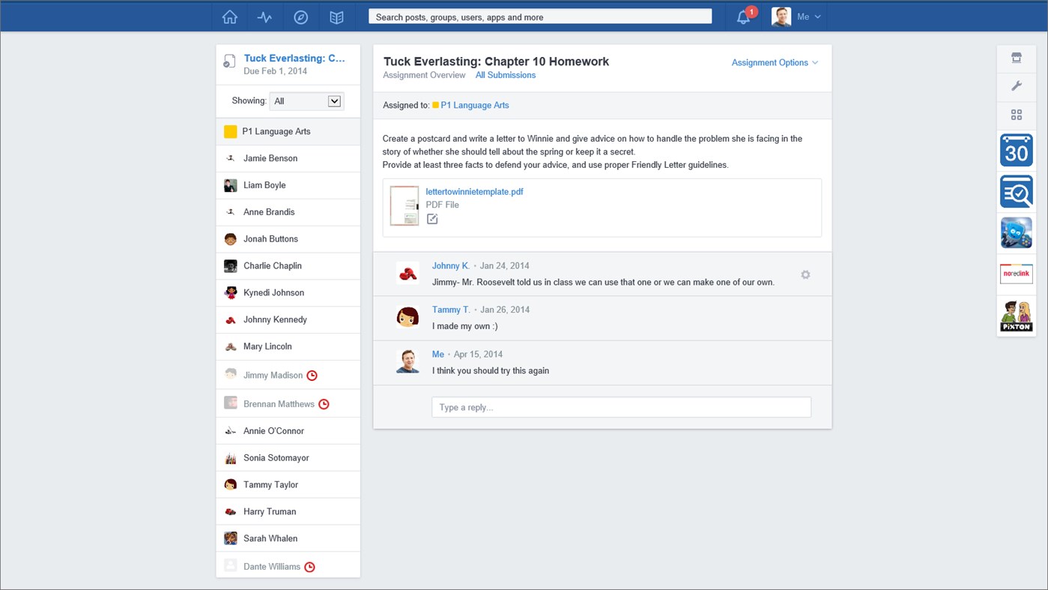
Task: Open the calendar app in right sidebar
Action: pos(1016,150)
